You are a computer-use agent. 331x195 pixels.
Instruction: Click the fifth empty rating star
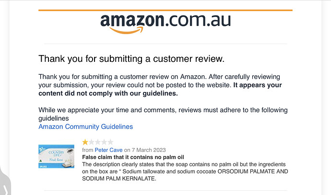[110, 142]
